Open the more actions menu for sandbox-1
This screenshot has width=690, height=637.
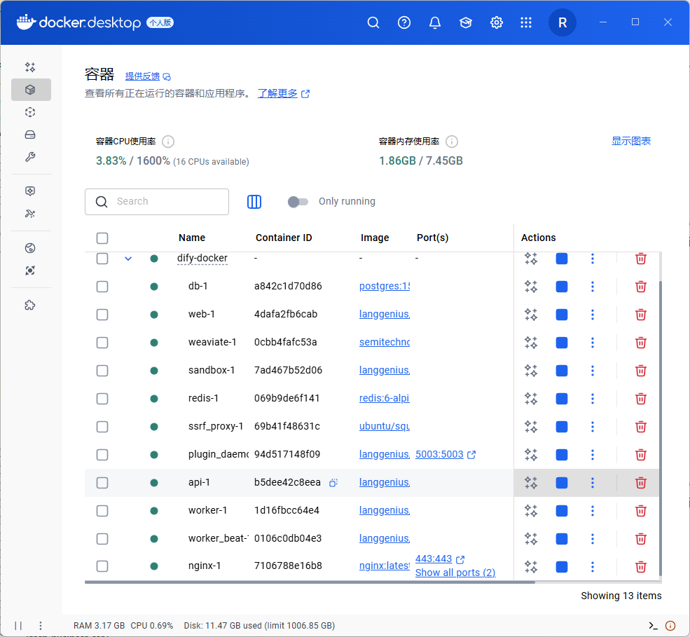593,371
